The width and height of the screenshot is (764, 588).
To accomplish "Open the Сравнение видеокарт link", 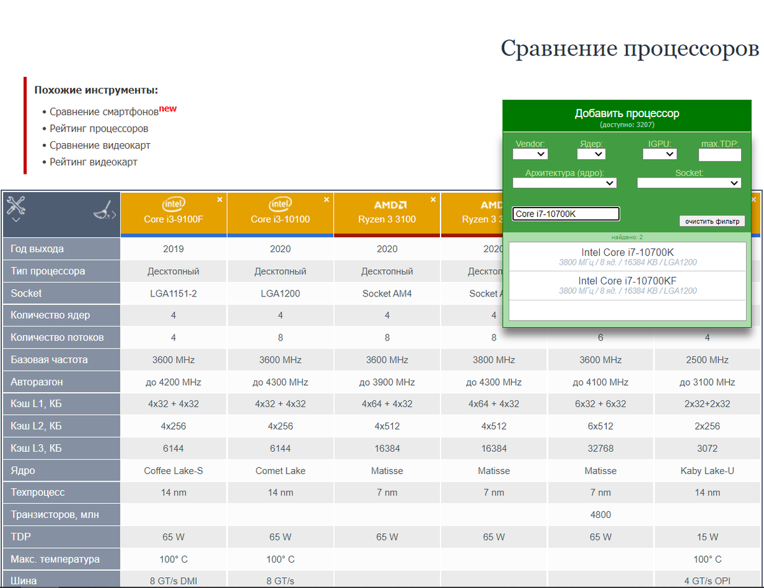I will point(101,145).
